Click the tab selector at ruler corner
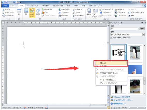Screen dimensions: 147x110 [x=3, y=22]
